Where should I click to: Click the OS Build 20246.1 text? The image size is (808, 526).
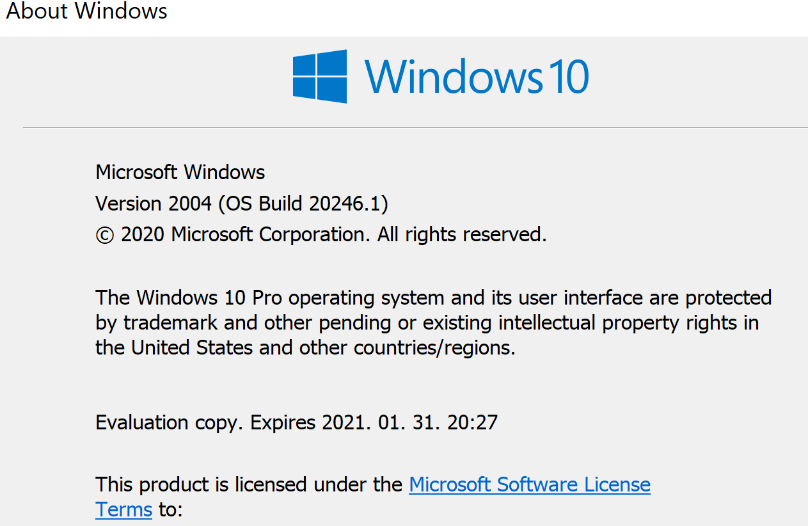click(303, 203)
